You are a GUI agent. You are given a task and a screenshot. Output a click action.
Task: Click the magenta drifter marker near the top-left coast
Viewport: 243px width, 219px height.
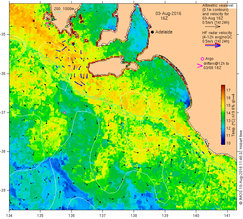47,25
